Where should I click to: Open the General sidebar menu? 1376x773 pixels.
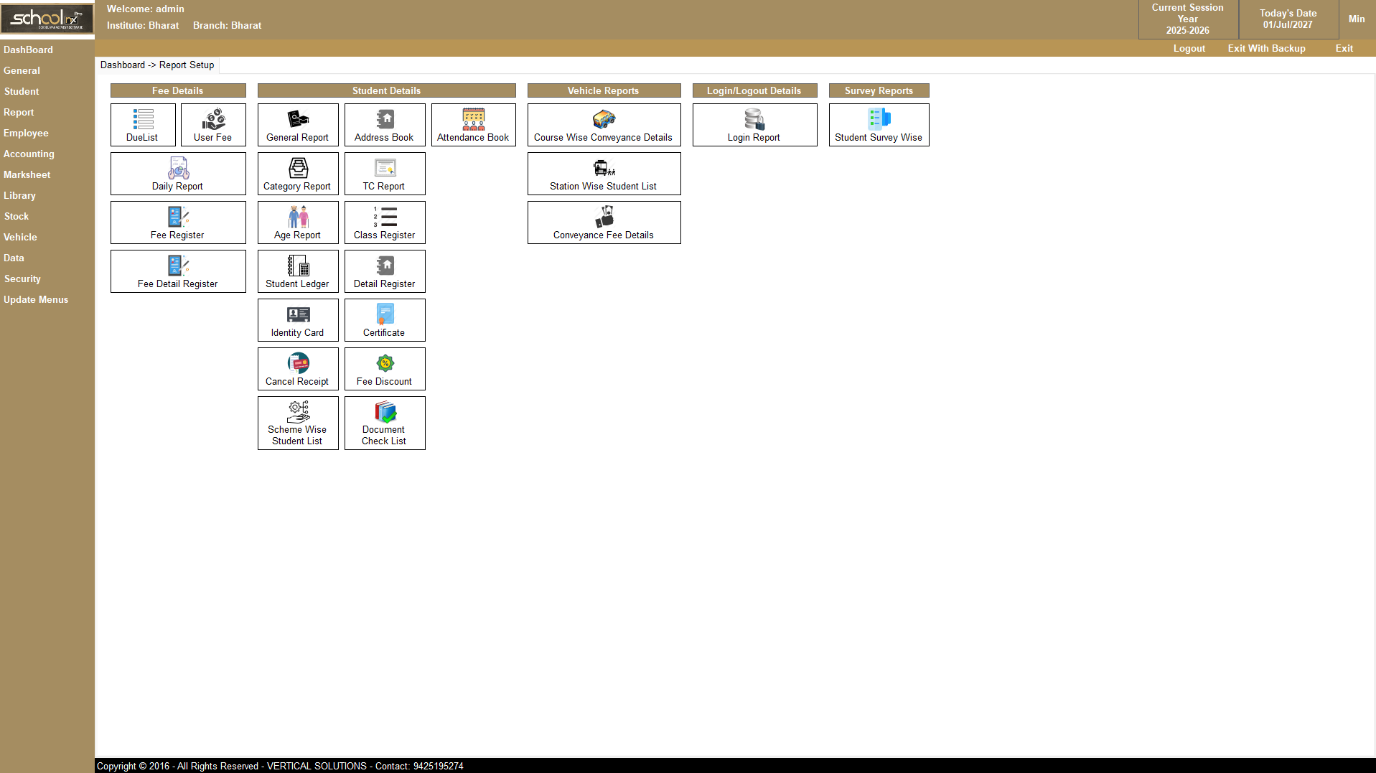coord(22,70)
